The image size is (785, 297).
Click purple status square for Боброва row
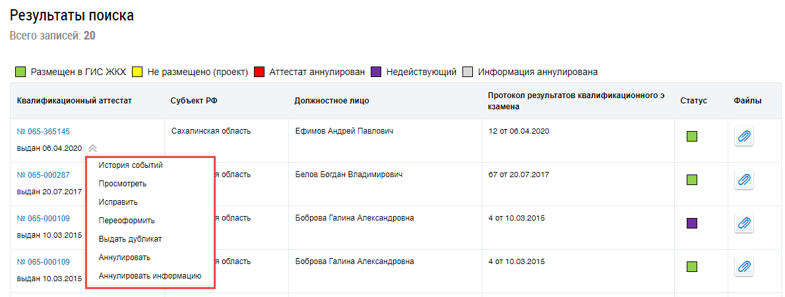(692, 223)
